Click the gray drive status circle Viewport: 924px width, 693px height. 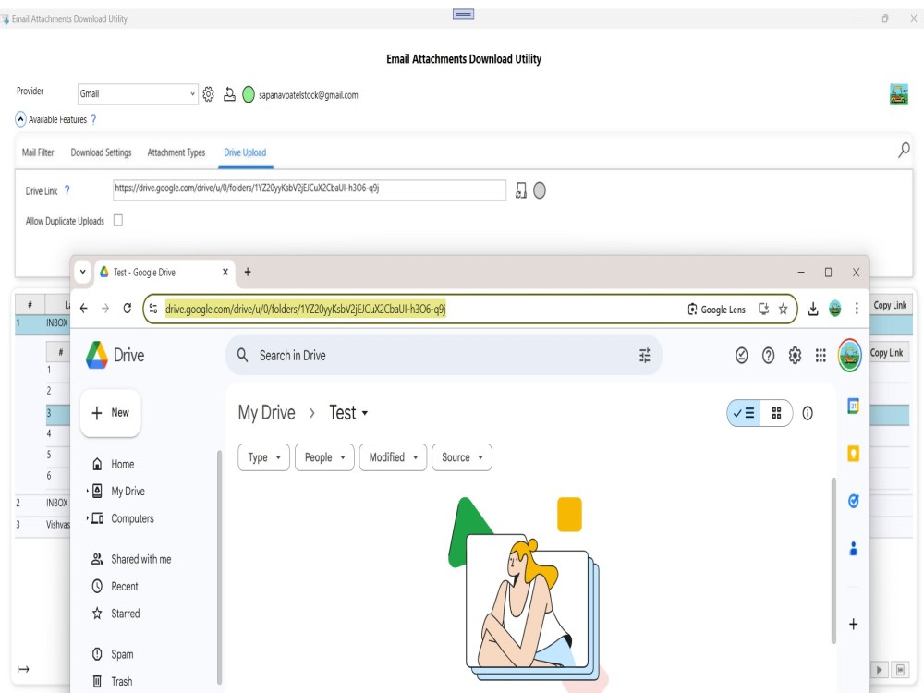(540, 190)
